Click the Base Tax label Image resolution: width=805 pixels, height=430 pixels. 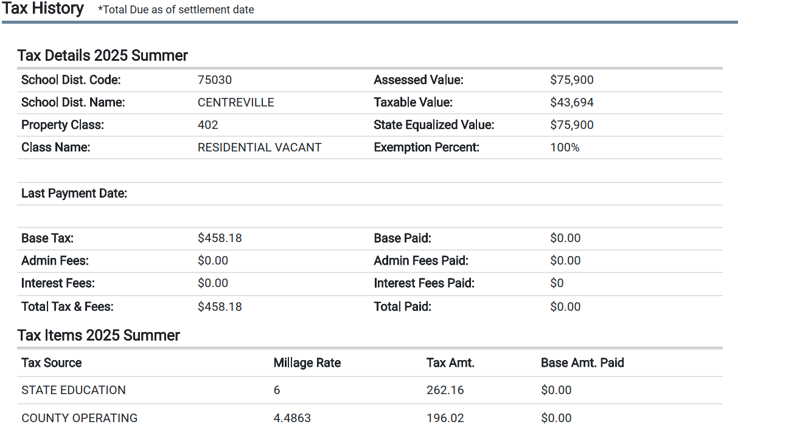pyautogui.click(x=47, y=238)
